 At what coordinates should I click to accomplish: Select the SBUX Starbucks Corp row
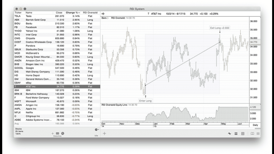click(57, 49)
